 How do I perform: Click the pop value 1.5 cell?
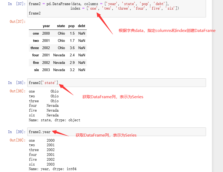click(72, 34)
